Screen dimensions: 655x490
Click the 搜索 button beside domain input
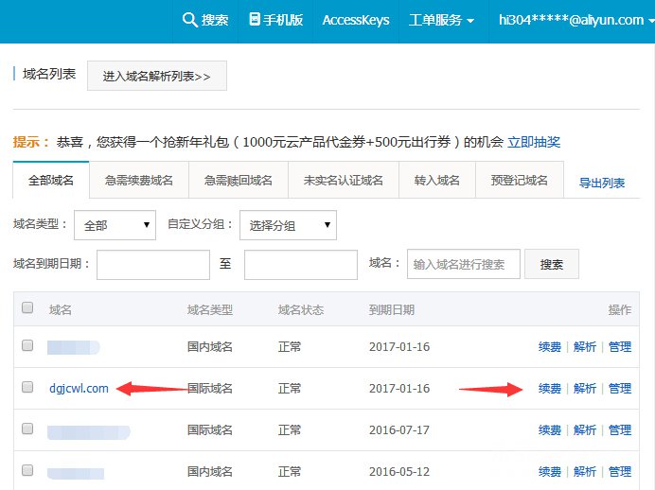[552, 264]
